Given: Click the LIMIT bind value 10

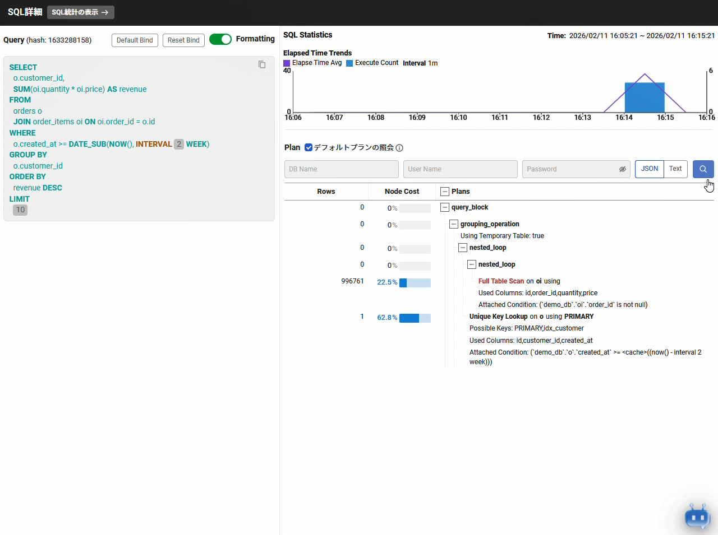Looking at the screenshot, I should click(x=20, y=210).
